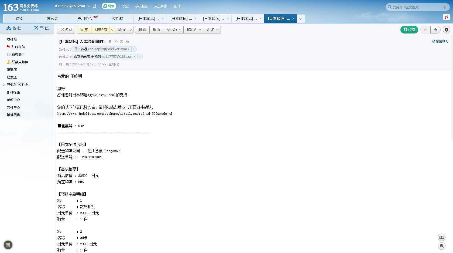Toggle the red flag icon by the subject
The width and height of the screenshot is (453, 253).
(116, 42)
